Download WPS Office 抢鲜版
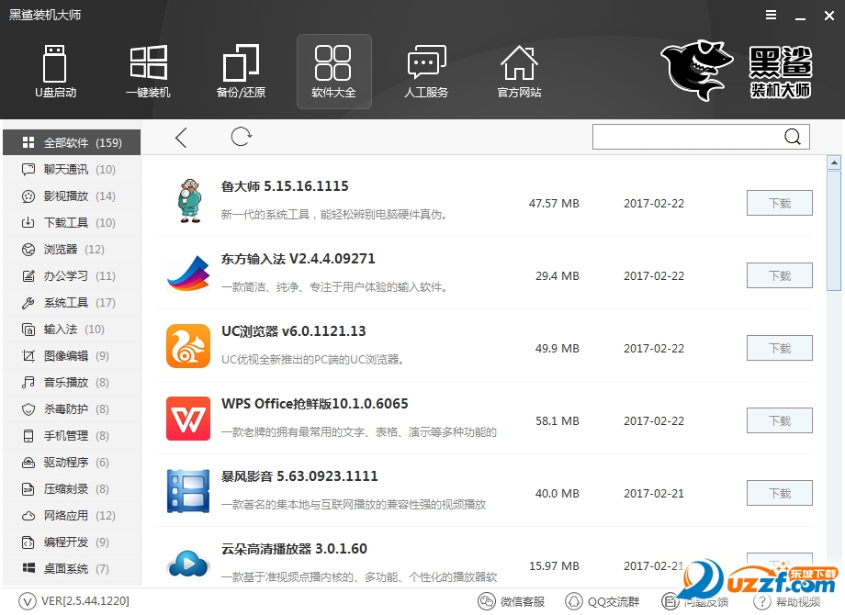This screenshot has width=845, height=615. click(779, 420)
